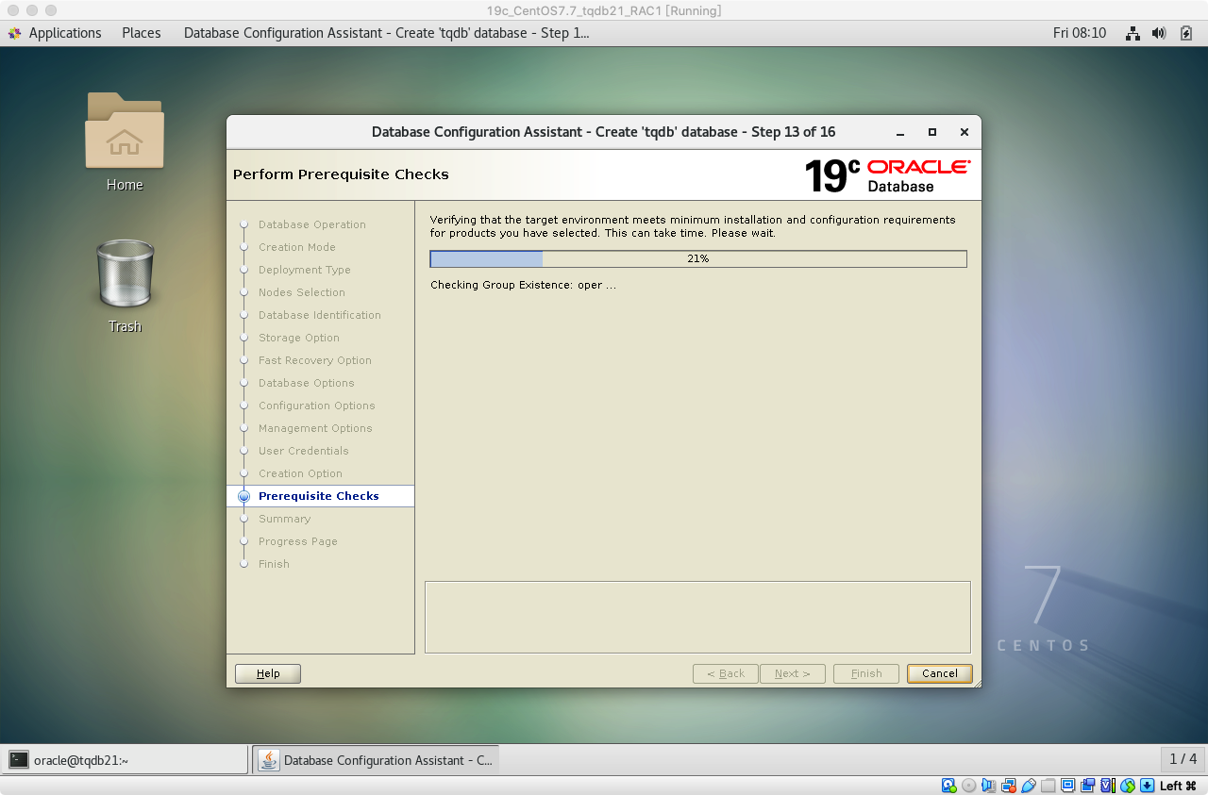
Task: Select the Database Options step
Action: [x=307, y=383]
